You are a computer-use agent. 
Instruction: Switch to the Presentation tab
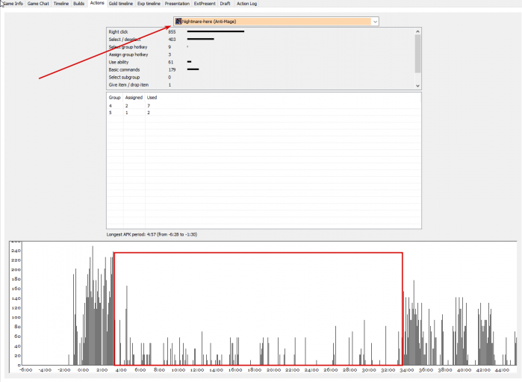(x=177, y=3)
